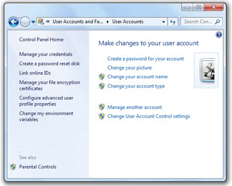
Task: Open Change my environment variables
Action: (46, 116)
